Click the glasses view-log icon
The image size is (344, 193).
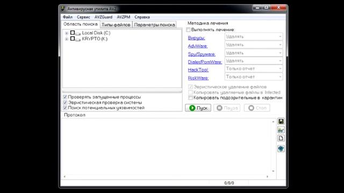click(x=281, y=130)
